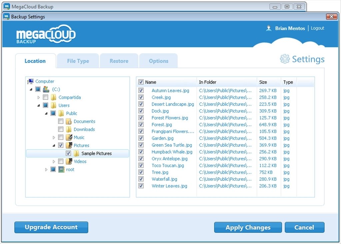Image resolution: width=341 pixels, height=244 pixels.
Task: Expand the root tree node
Action: pos(46,169)
